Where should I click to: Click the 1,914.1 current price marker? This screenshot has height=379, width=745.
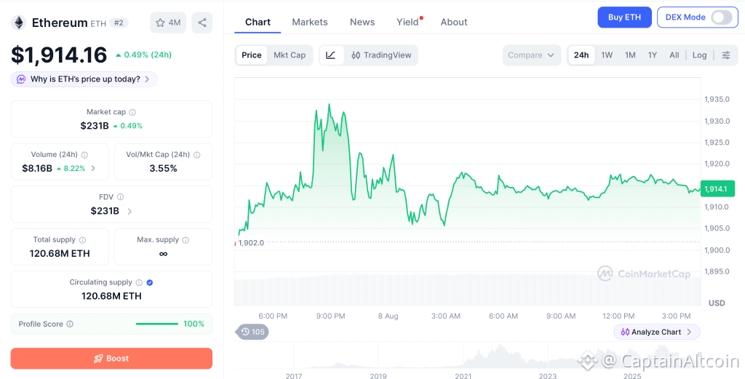(717, 189)
